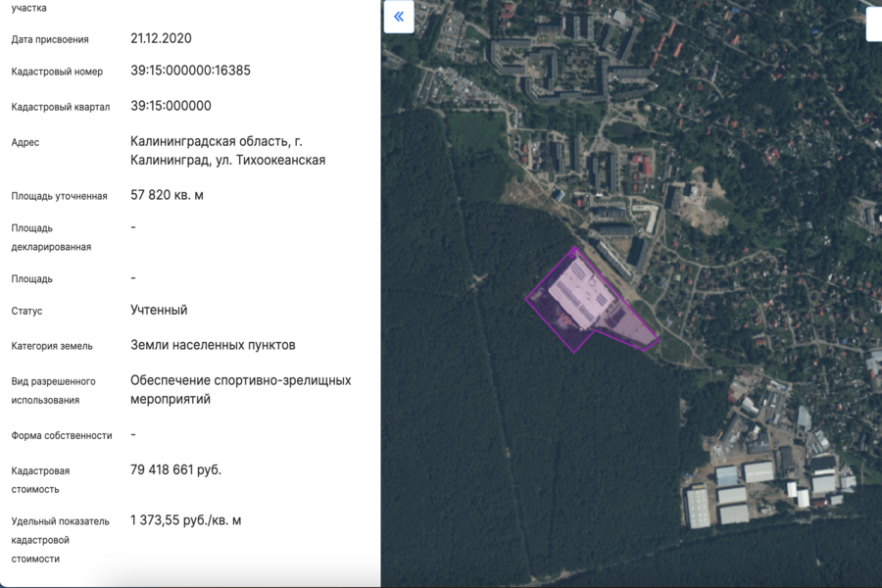Click permitted use Обеспечение спортивно-зрелищных мероприятий
882x588 pixels.
240,389
